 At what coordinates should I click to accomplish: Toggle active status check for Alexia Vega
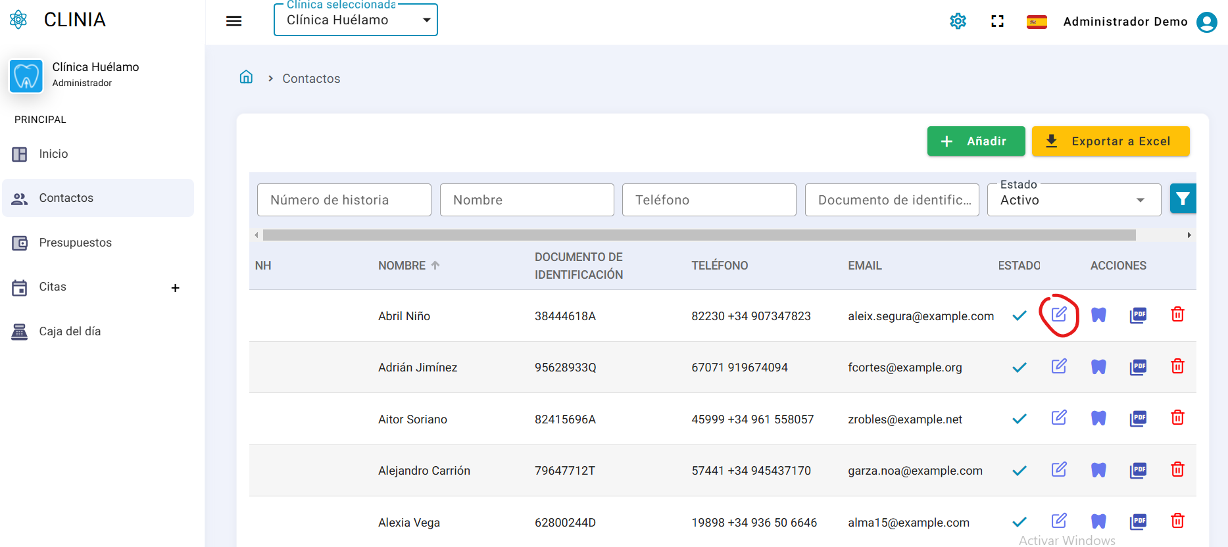tap(1019, 522)
